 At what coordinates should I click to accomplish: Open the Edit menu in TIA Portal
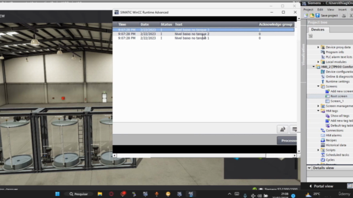[x=320, y=10]
